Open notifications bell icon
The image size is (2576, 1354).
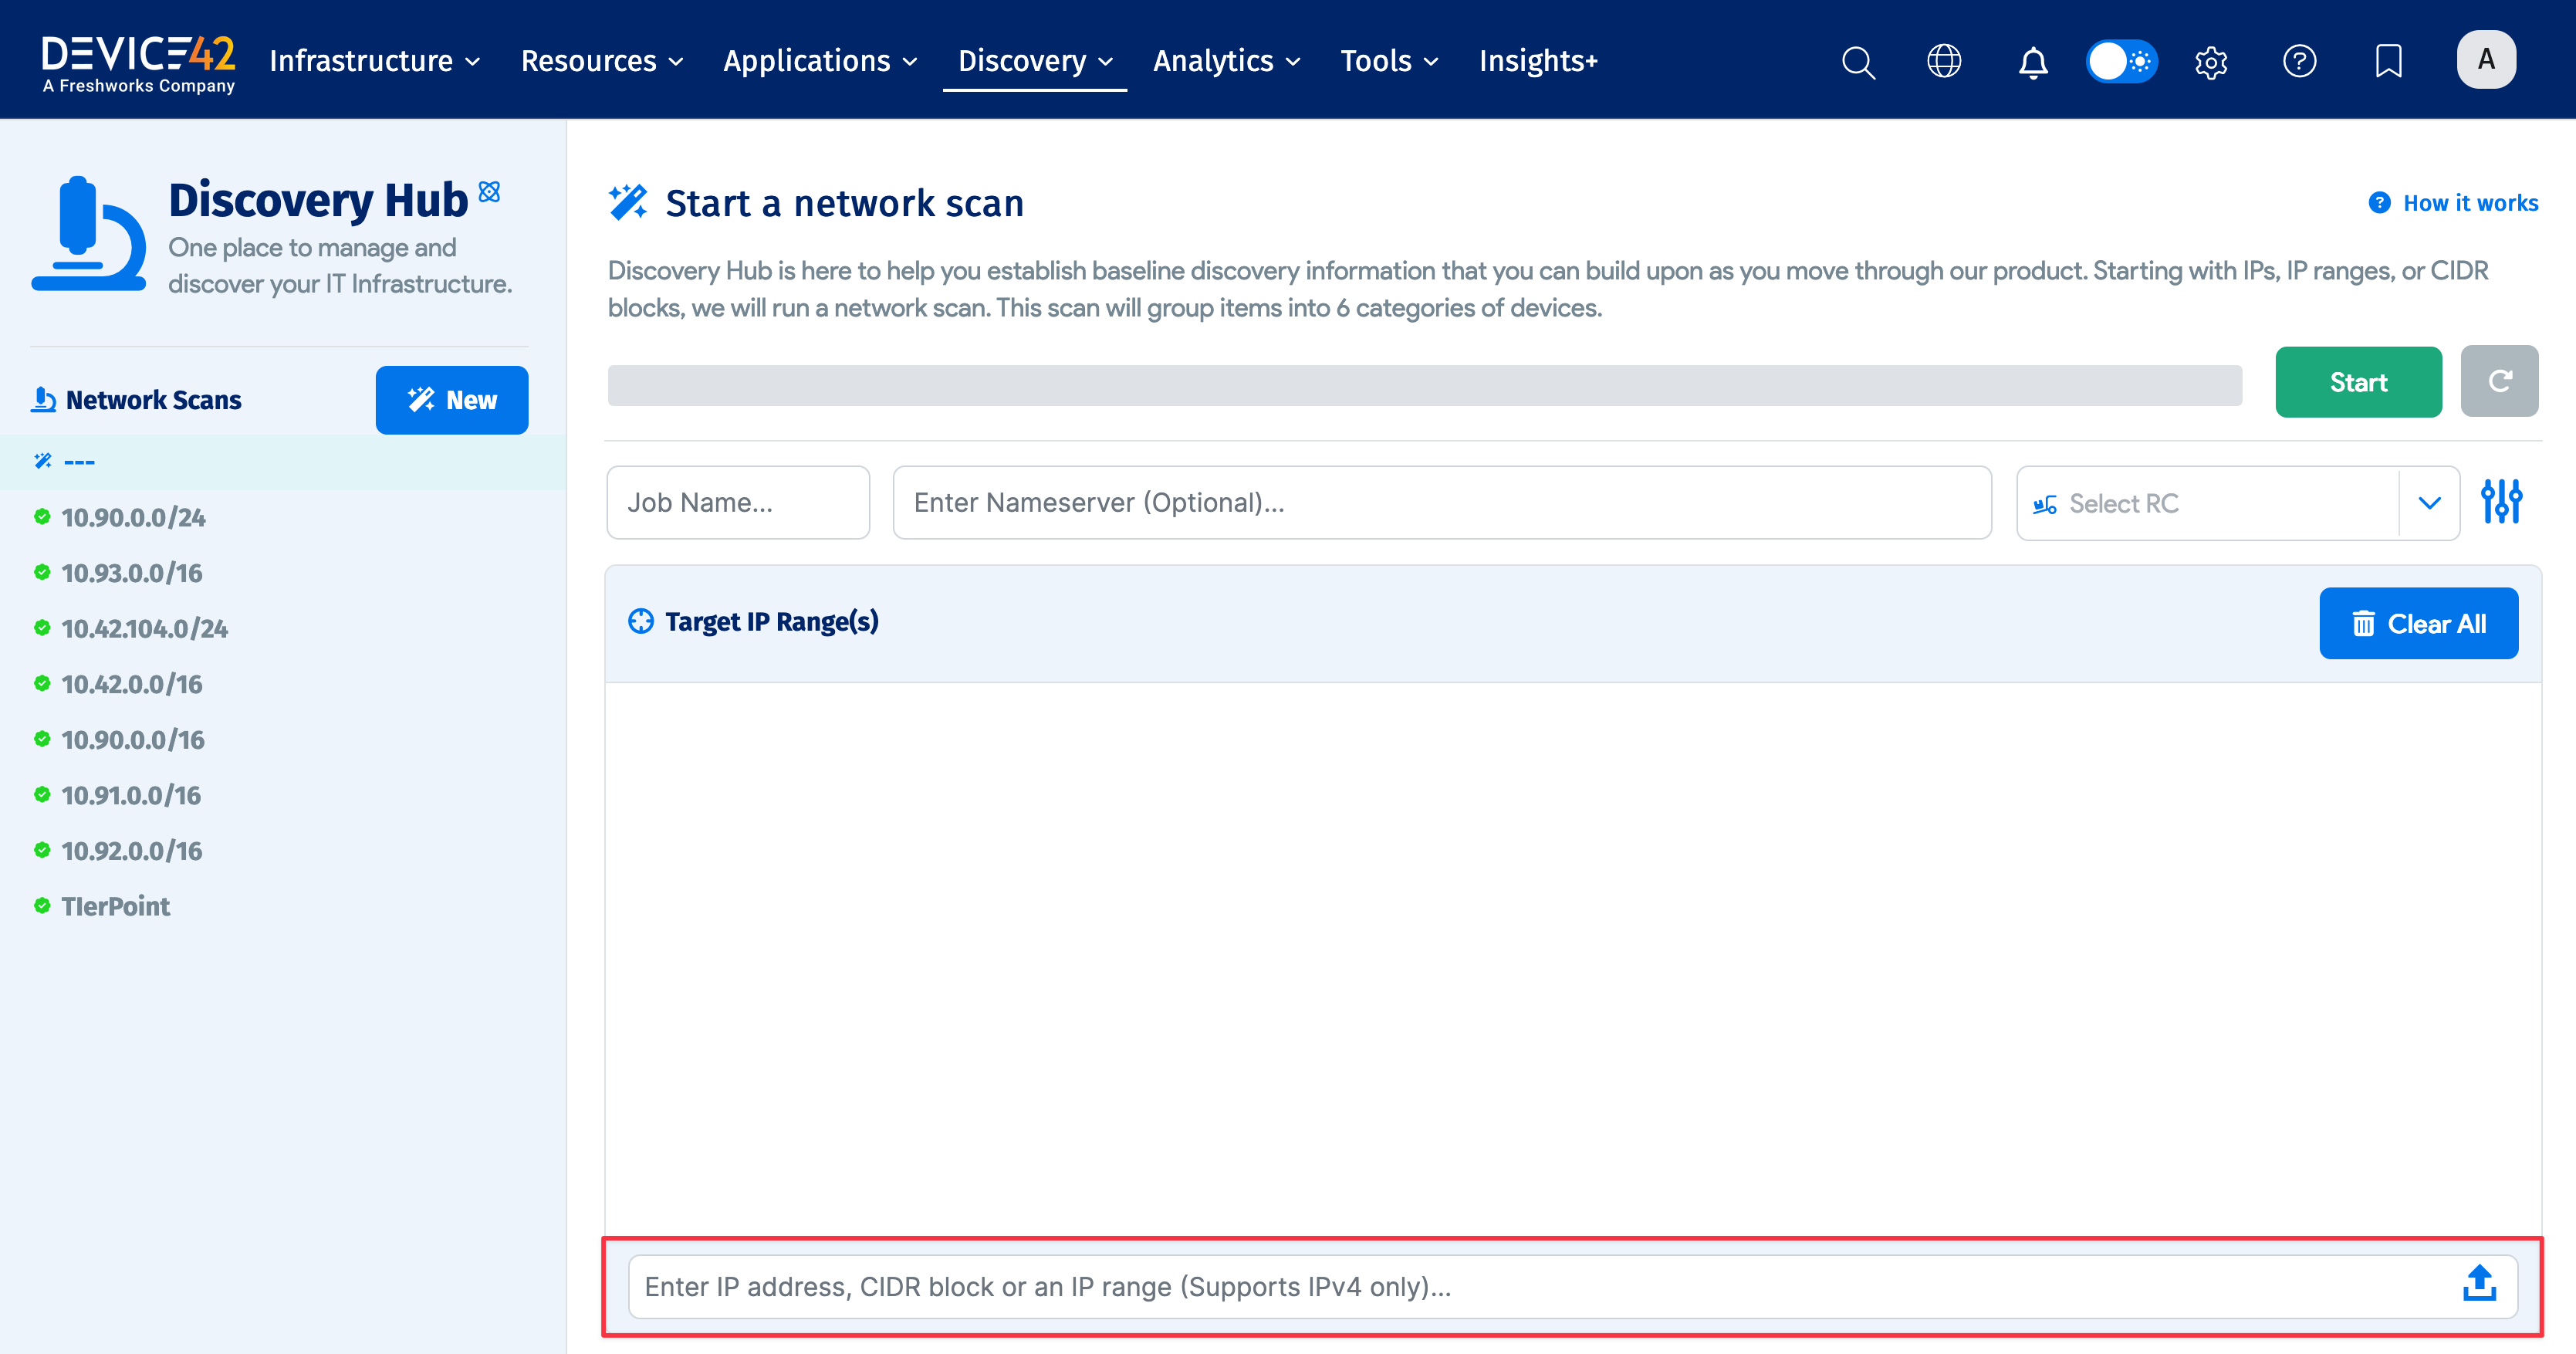tap(2032, 61)
